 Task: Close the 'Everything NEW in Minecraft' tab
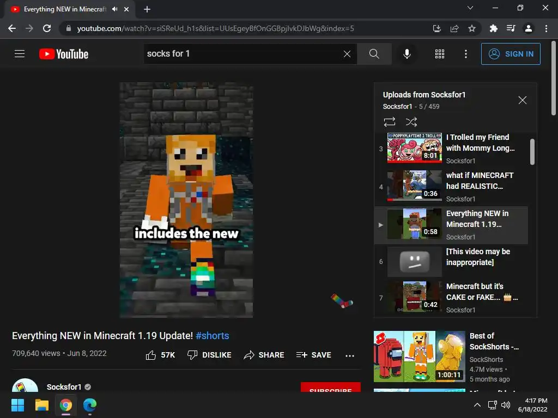click(126, 9)
